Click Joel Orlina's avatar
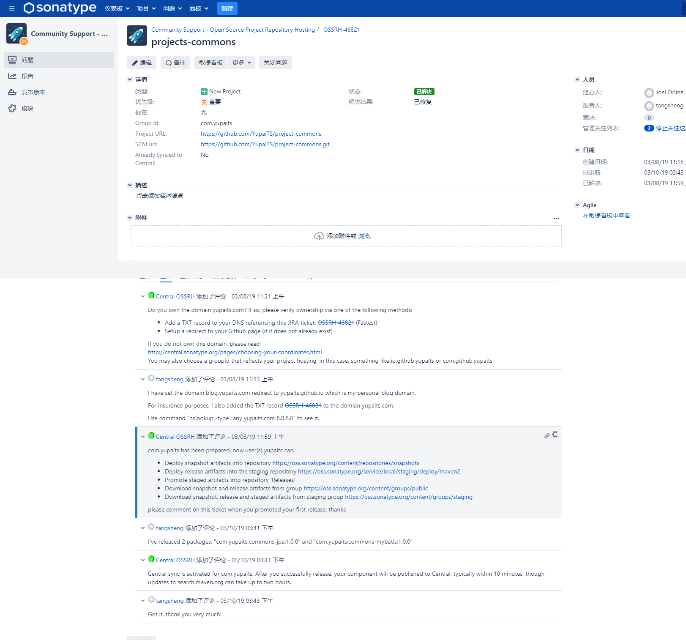Viewport: 686px width, 640px height. coord(649,93)
